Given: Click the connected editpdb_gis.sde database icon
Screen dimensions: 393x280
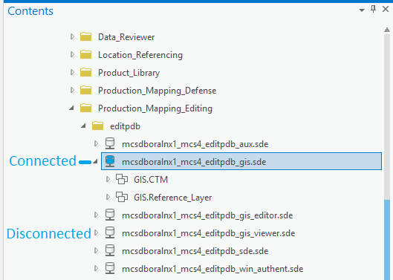Looking at the screenshot, I should point(110,161).
